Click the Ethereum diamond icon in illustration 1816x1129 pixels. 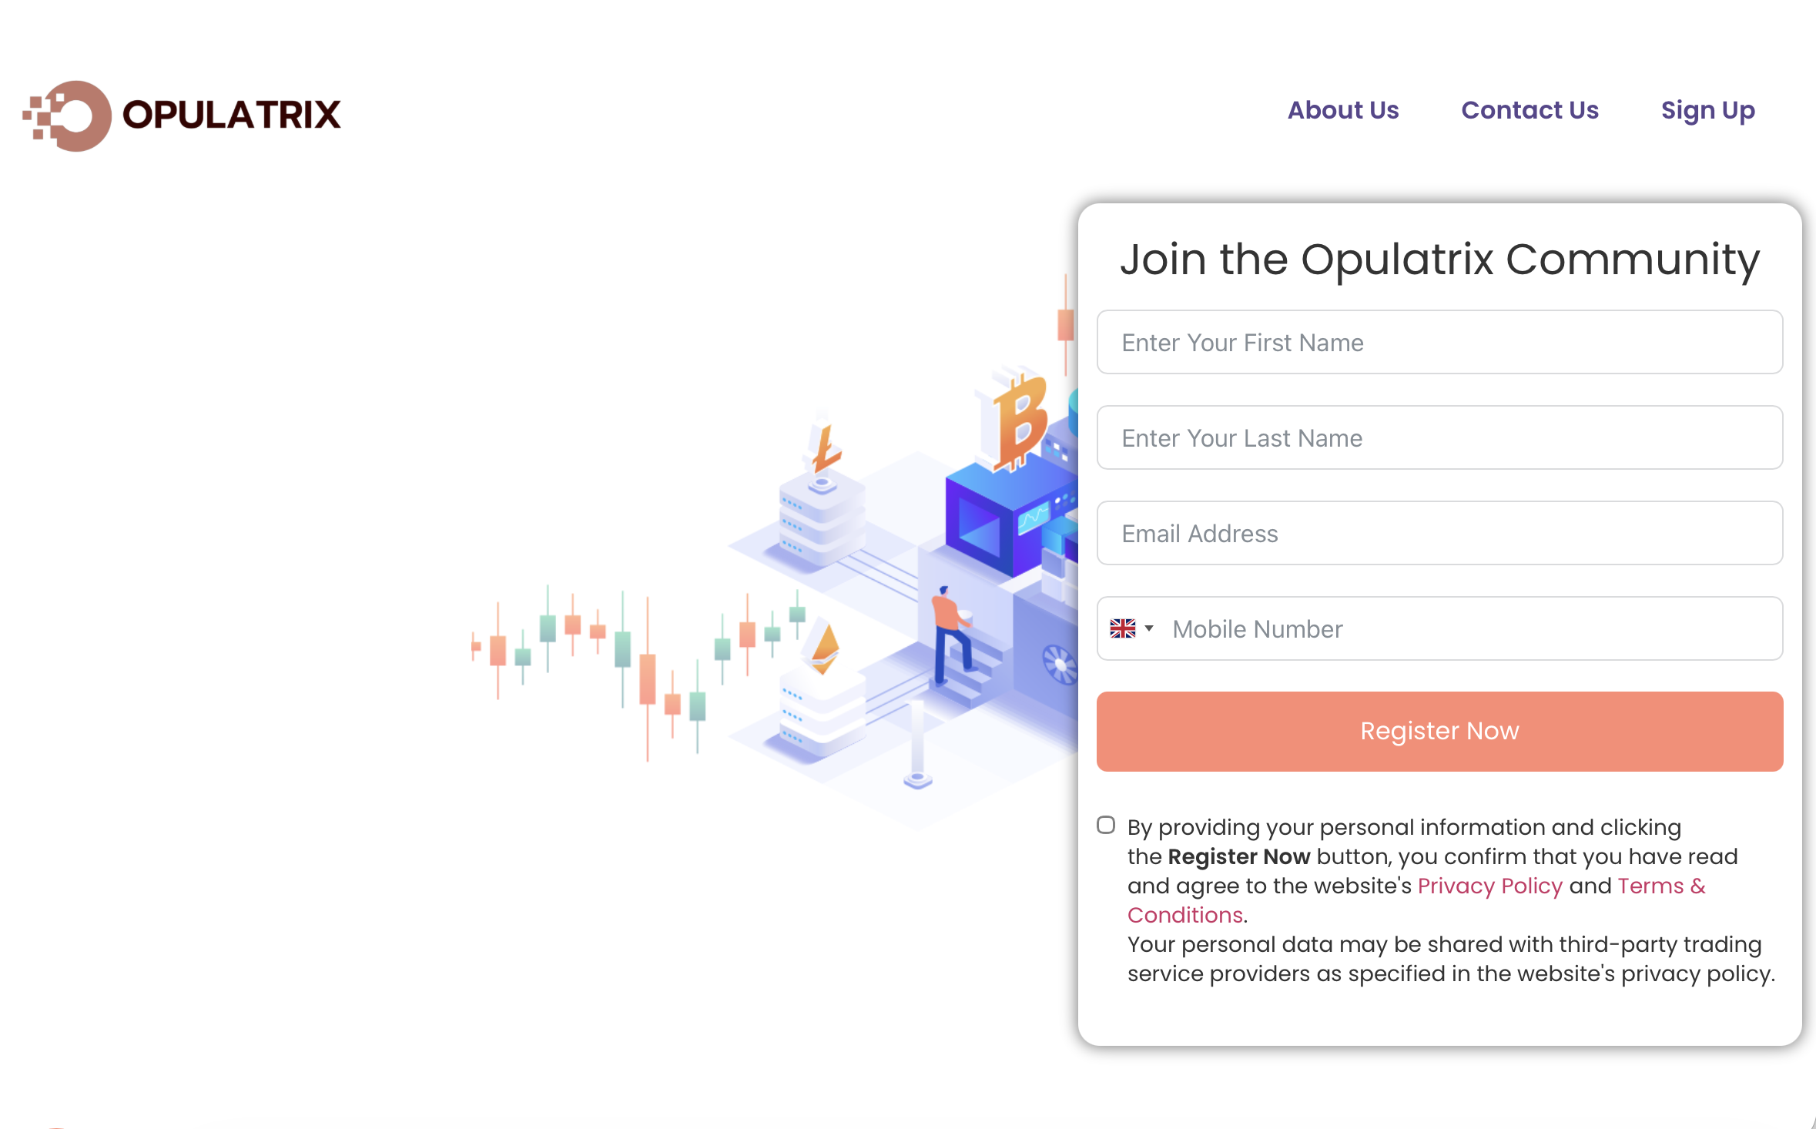(x=825, y=647)
